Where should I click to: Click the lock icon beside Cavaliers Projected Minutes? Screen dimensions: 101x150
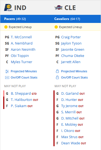pos(57,71)
